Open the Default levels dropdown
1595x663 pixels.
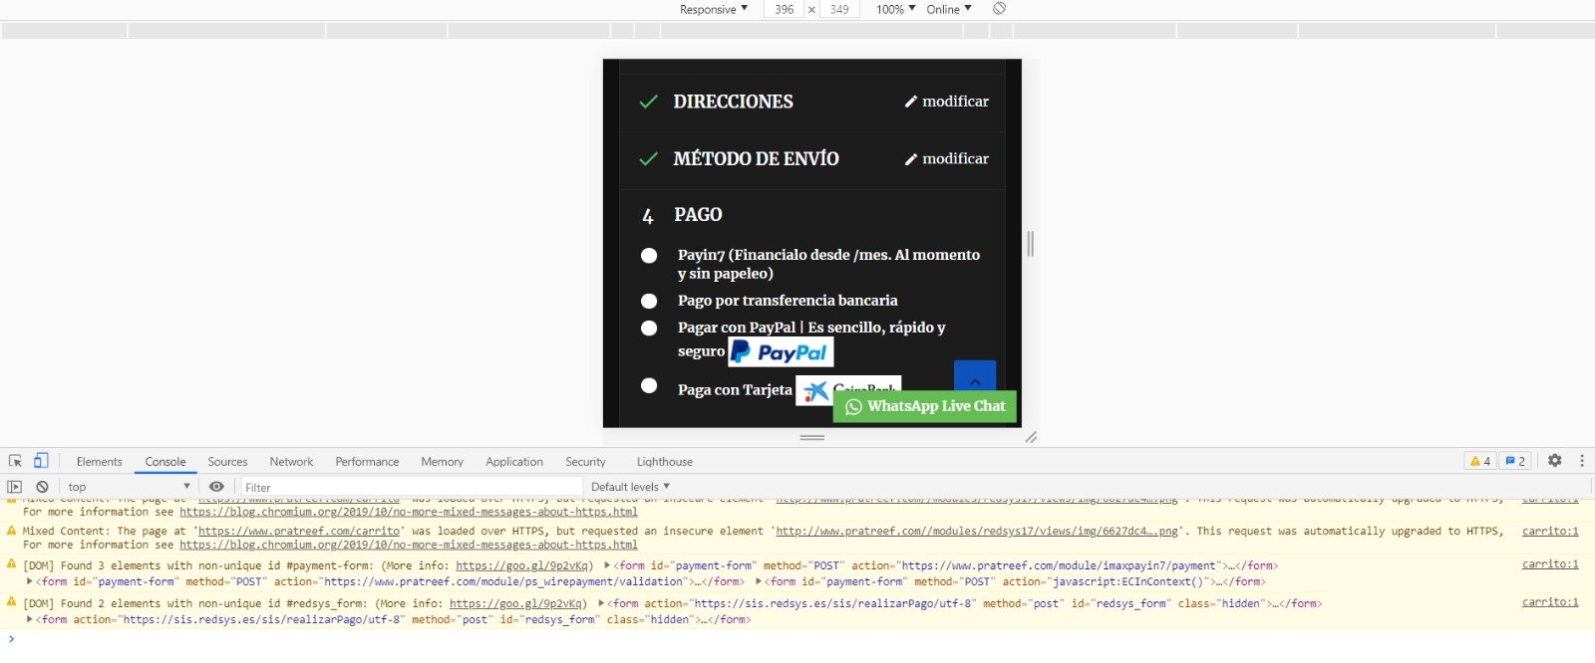point(630,487)
